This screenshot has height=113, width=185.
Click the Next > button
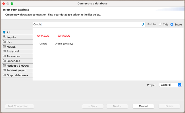click(x=117, y=106)
